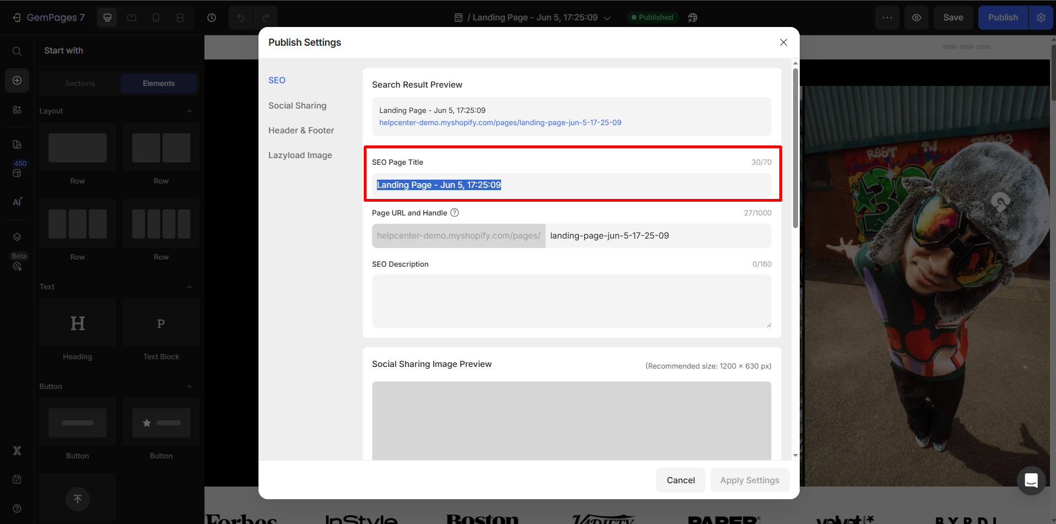Collapse the Button elements section

coord(189,386)
